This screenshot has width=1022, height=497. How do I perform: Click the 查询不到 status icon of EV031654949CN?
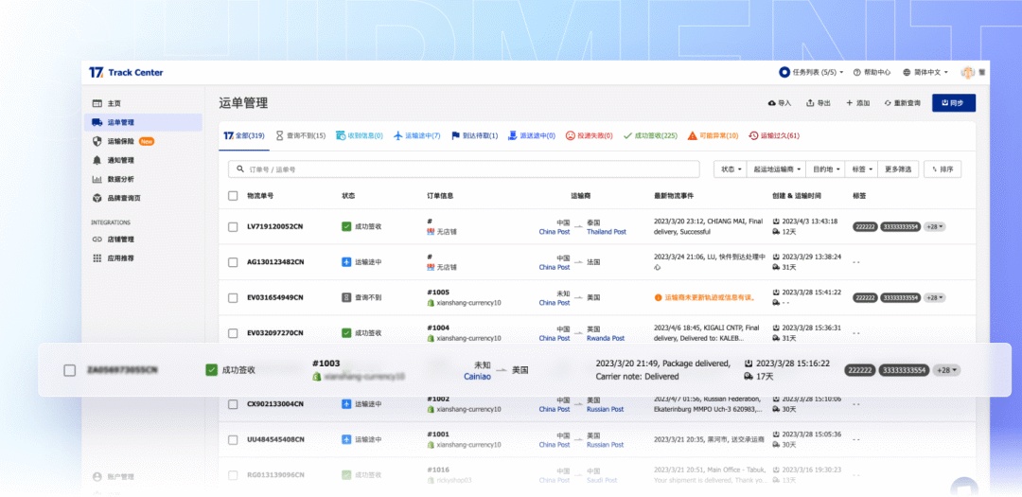tap(346, 297)
